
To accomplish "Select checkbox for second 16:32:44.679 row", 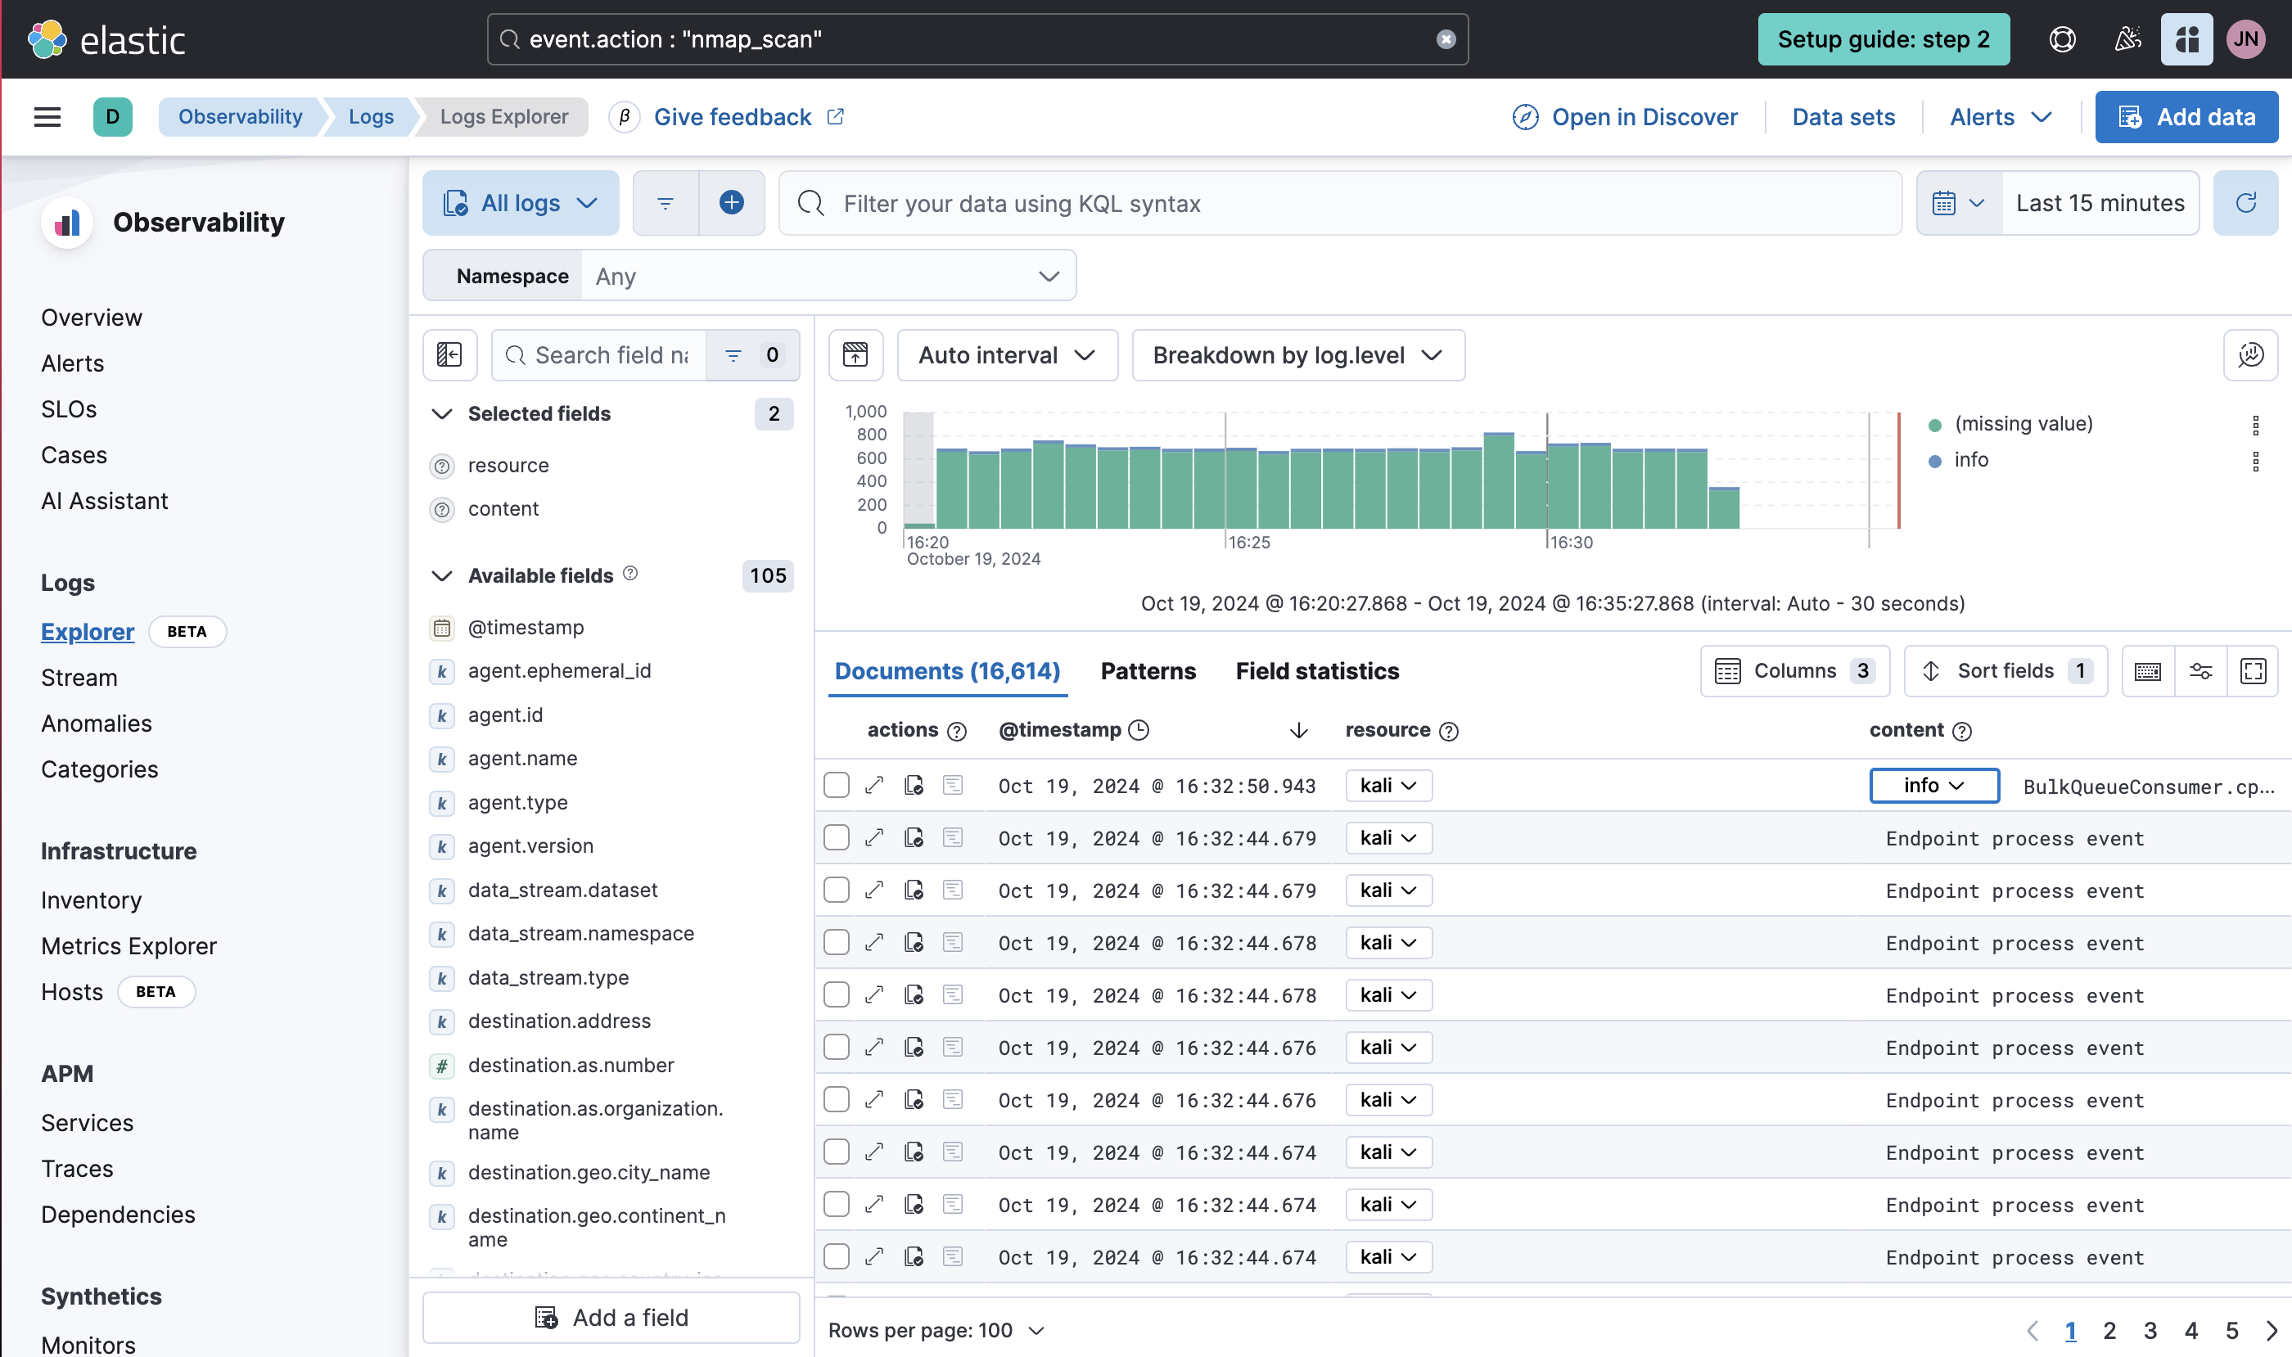I will pos(836,890).
